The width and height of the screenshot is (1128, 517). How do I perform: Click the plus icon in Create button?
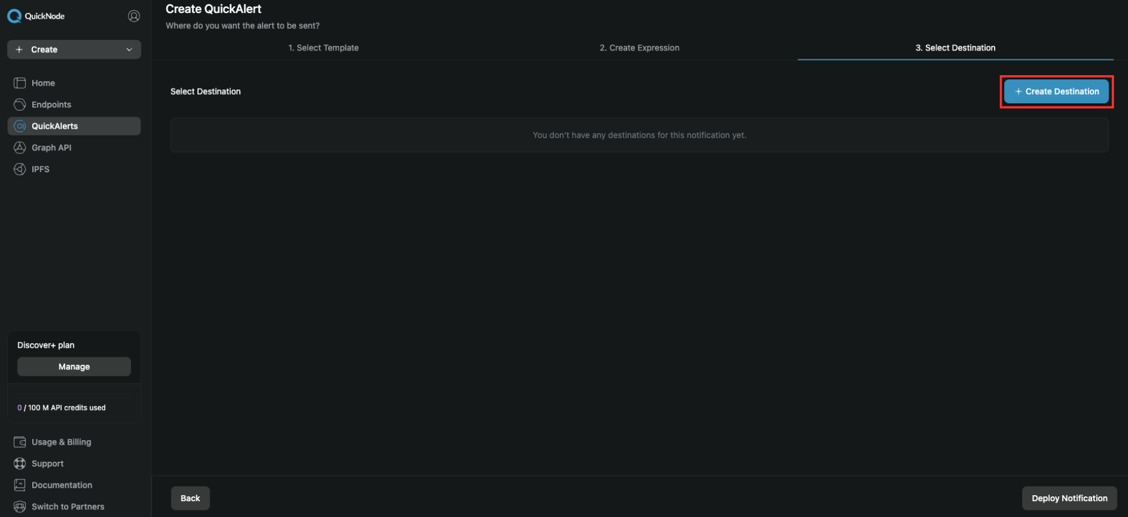pos(19,49)
